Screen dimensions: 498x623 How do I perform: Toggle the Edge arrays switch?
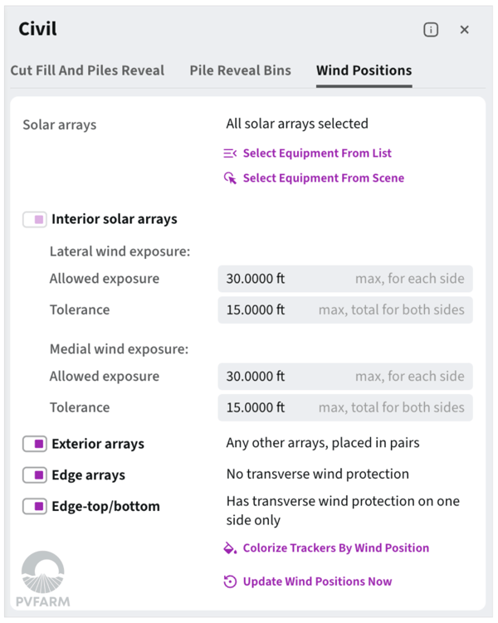[x=35, y=475]
